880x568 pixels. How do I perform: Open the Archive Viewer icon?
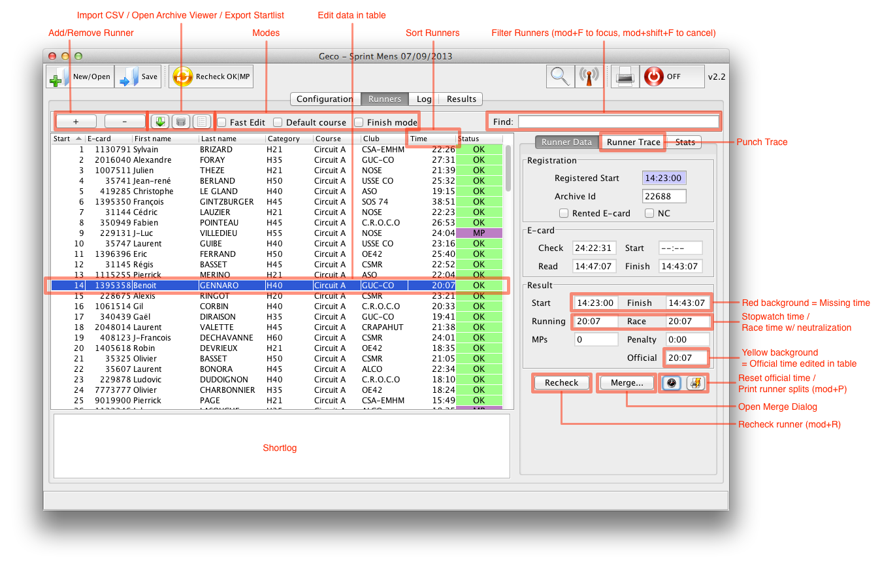[x=181, y=122]
